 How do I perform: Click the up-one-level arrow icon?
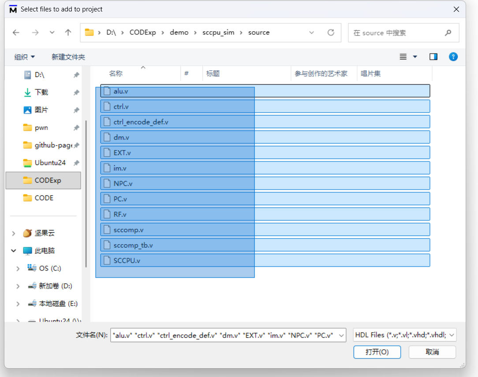click(x=68, y=33)
